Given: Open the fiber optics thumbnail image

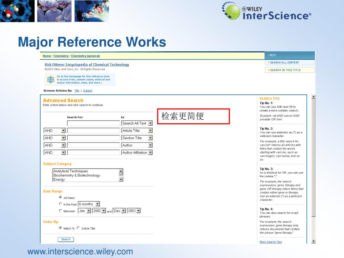Looking at the screenshot, I should 92,11.
